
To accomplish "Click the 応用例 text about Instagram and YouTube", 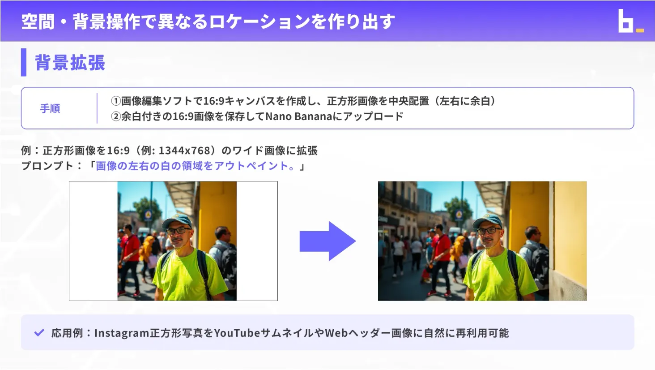I will click(x=280, y=333).
